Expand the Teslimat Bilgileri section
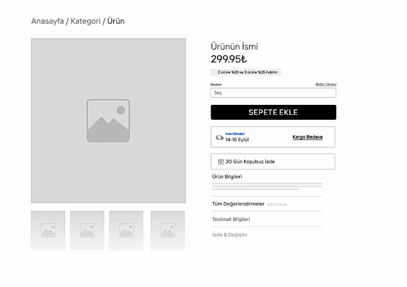The height and width of the screenshot is (287, 407). click(231, 219)
